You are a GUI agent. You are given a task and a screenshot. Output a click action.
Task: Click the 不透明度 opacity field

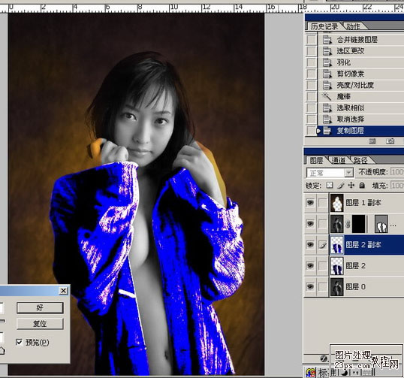coord(397,172)
